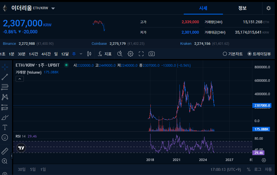Collapse the indicator legend chevron
This screenshot has height=175, width=277.
point(20,79)
